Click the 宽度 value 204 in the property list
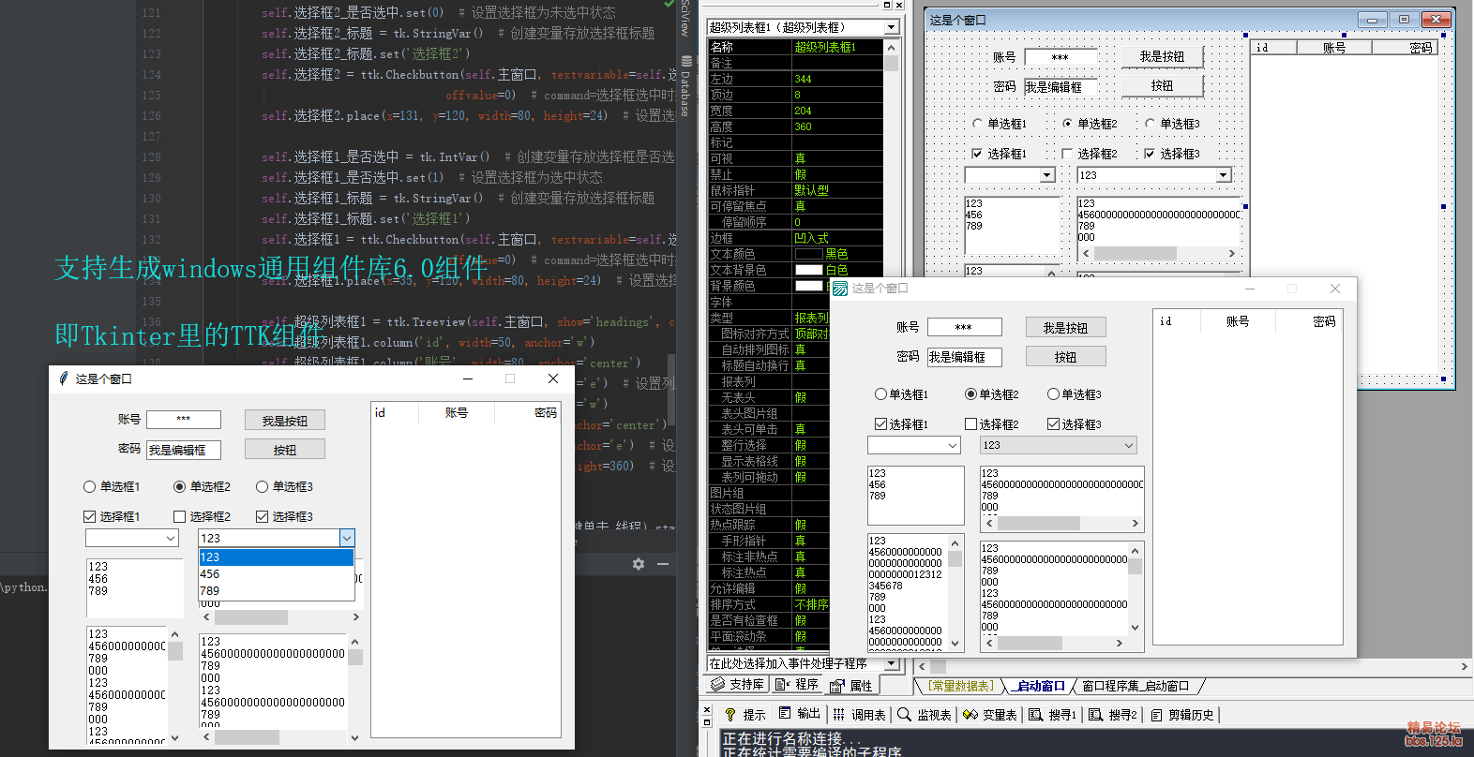The width and height of the screenshot is (1474, 757). point(837,111)
